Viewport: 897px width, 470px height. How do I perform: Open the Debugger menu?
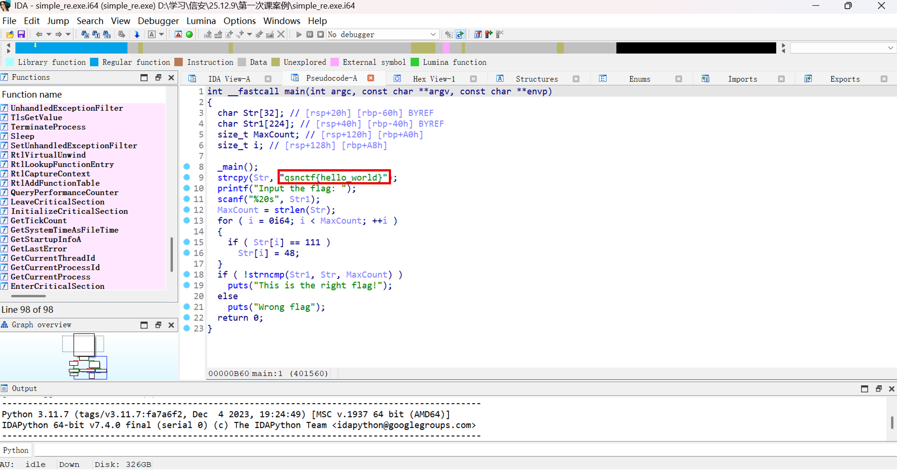pyautogui.click(x=158, y=21)
